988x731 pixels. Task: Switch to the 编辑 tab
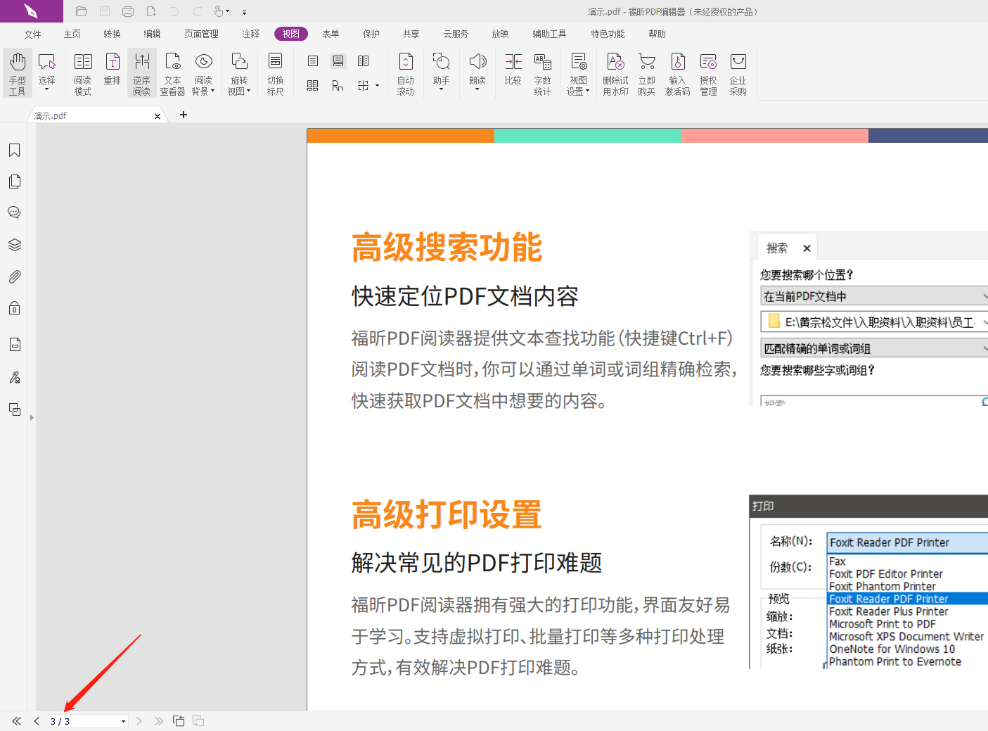pyautogui.click(x=153, y=34)
